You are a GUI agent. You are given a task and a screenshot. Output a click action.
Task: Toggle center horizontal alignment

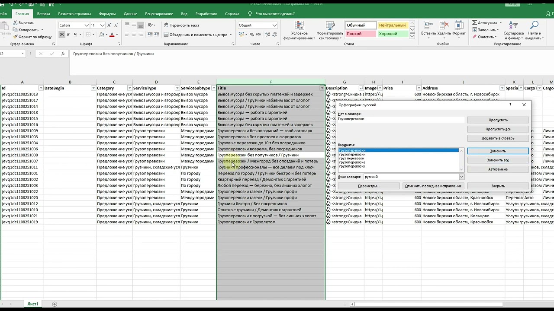click(134, 35)
